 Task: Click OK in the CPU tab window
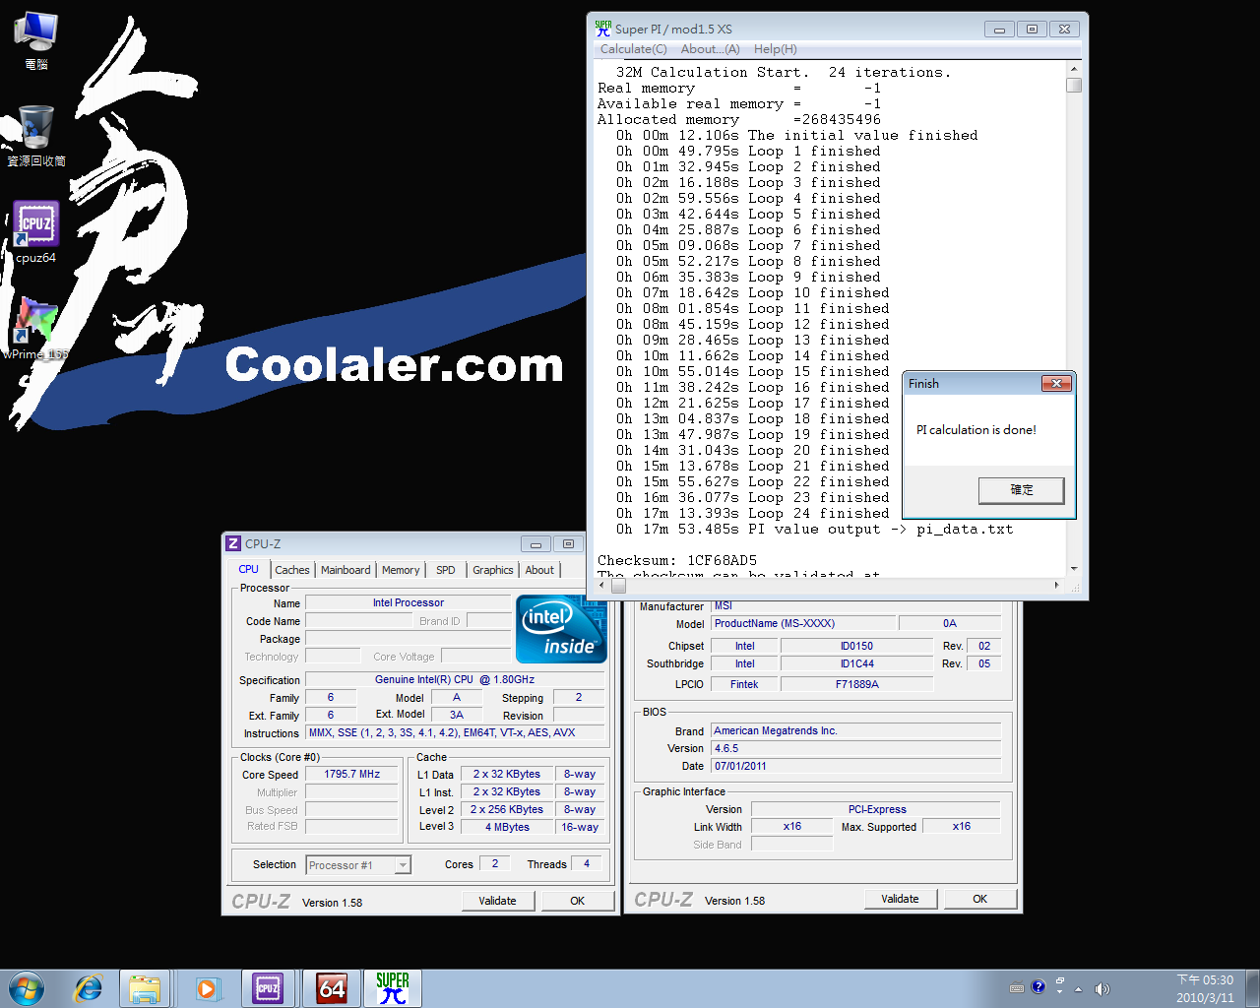point(578,901)
